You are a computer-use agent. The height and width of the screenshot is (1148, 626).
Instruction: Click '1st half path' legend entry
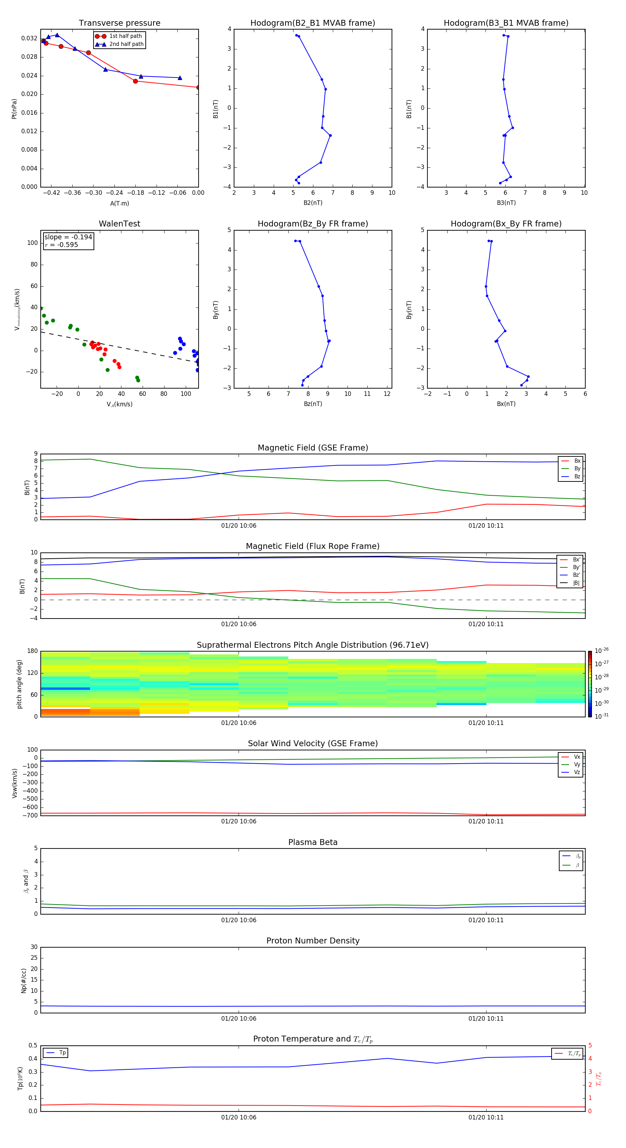point(119,36)
